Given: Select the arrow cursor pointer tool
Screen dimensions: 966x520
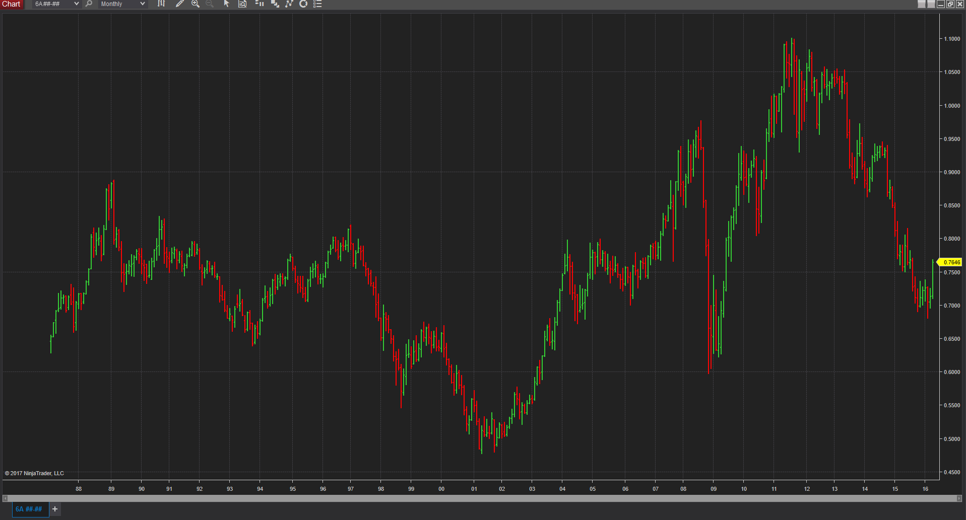Looking at the screenshot, I should click(x=227, y=4).
